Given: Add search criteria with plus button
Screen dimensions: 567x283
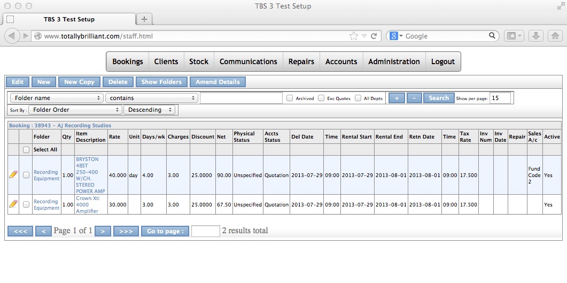Looking at the screenshot, I should [x=397, y=98].
